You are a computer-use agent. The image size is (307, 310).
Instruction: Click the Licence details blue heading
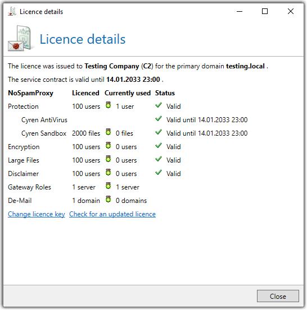point(83,39)
